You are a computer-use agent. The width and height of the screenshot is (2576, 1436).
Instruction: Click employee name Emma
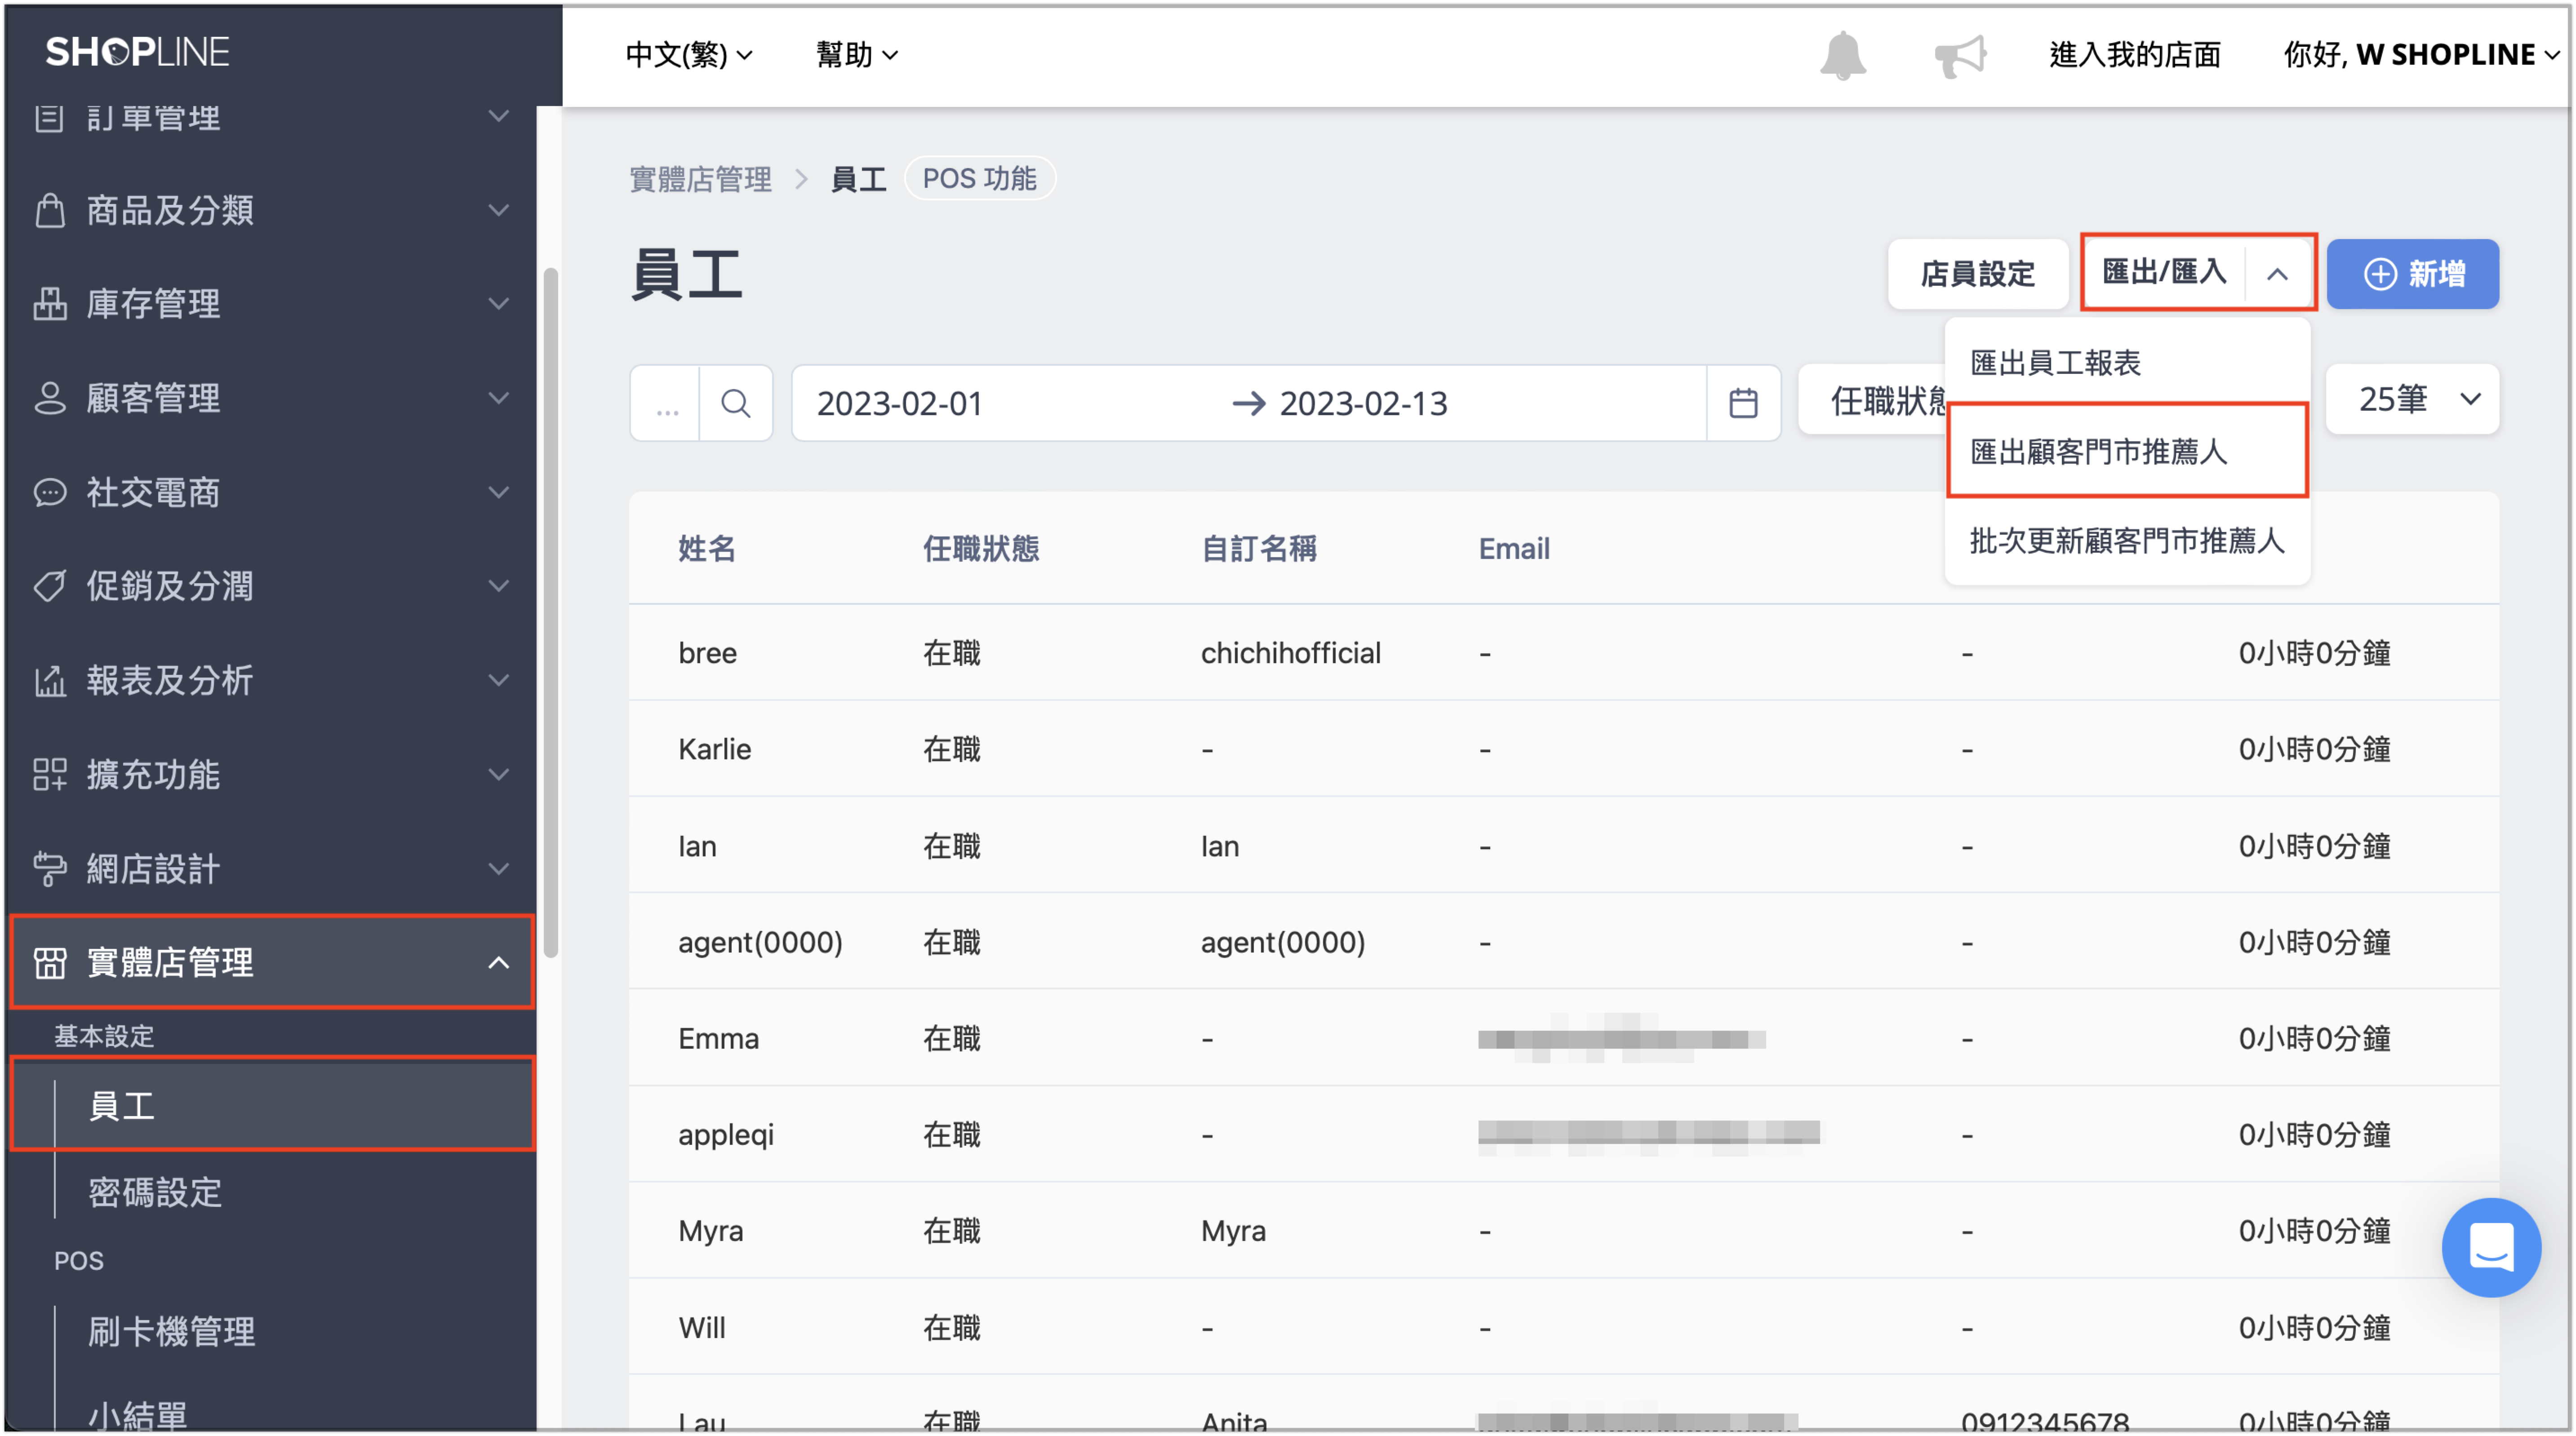click(718, 1038)
